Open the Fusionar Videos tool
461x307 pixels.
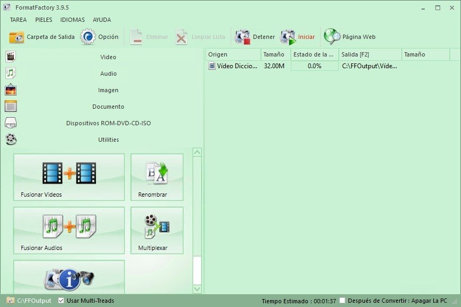coord(69,177)
